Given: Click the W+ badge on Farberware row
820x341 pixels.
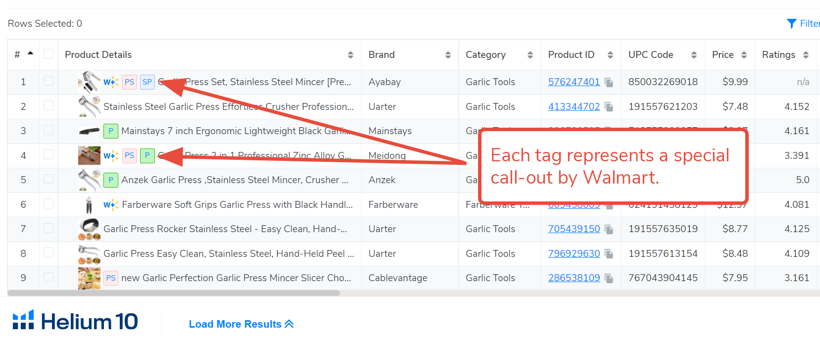Looking at the screenshot, I should 110,205.
